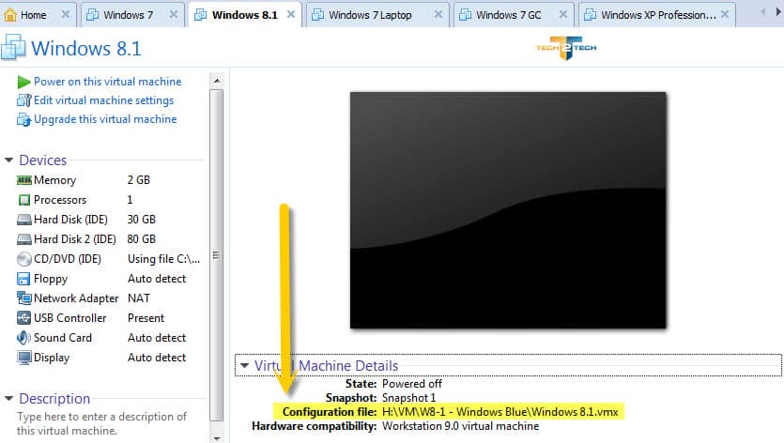Click the Hard Disk 2 (IDE) drive icon
Screen dimensions: 784x443
pos(24,239)
